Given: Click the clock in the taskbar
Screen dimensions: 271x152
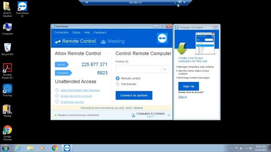Looking at the screenshot, I should (x=261, y=148).
